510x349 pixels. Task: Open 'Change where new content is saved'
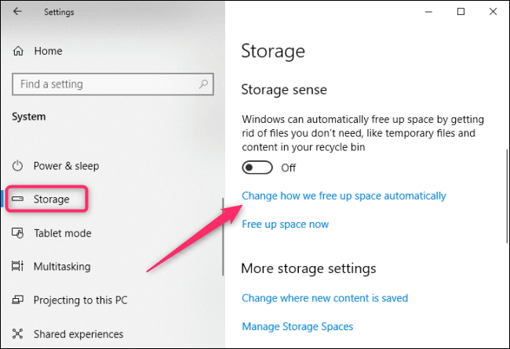pyautogui.click(x=325, y=298)
